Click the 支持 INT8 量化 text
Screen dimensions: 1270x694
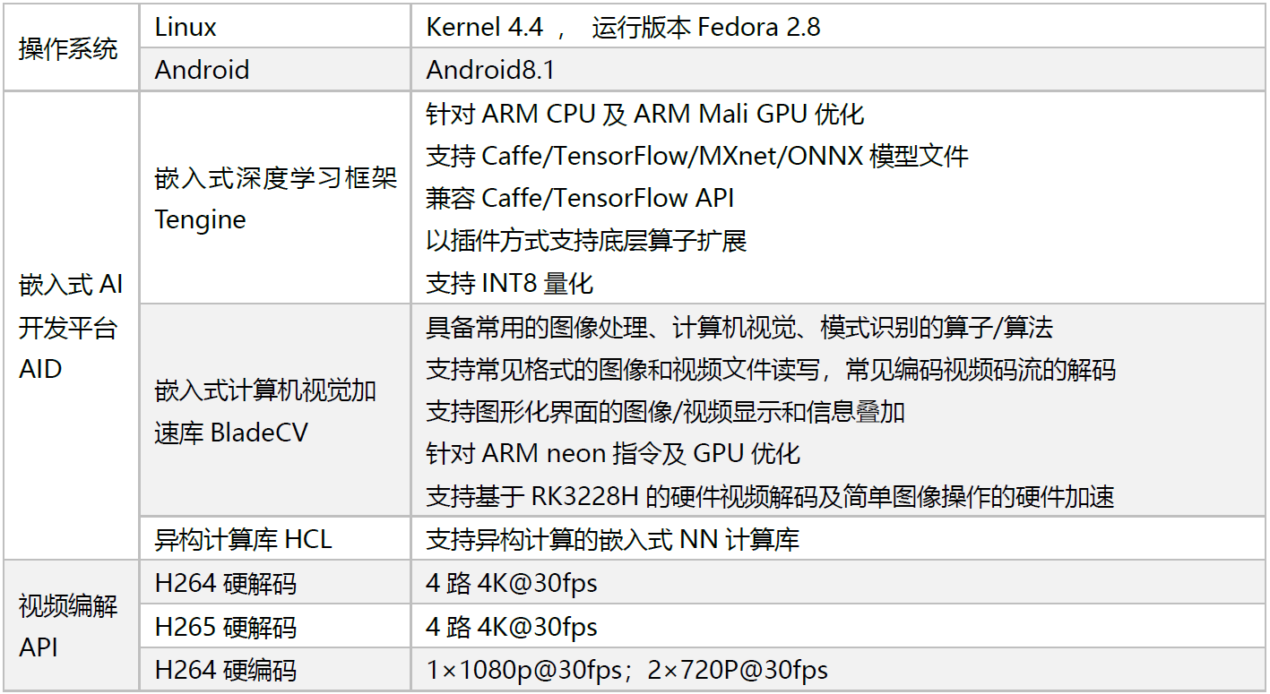click(509, 283)
